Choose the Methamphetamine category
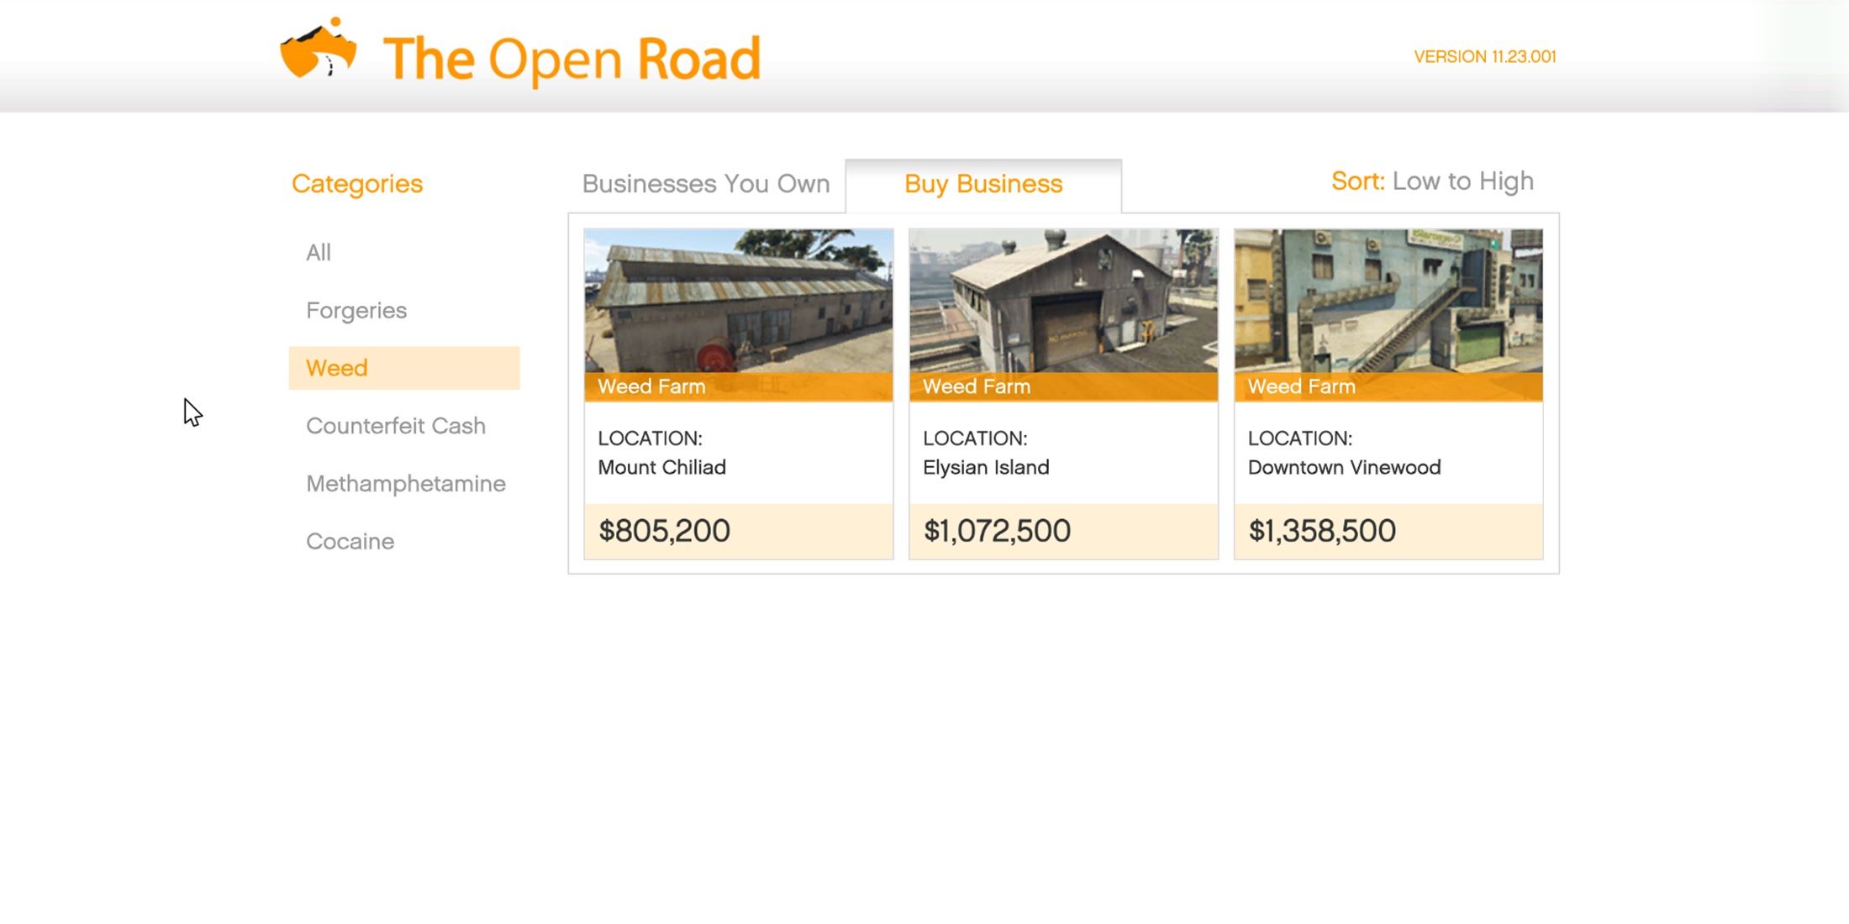 pyautogui.click(x=406, y=484)
